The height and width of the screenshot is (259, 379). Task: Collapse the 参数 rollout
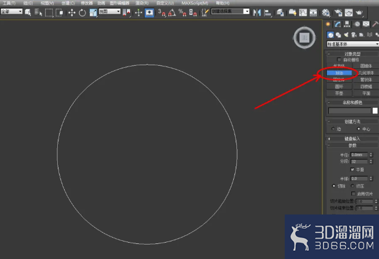(353, 145)
